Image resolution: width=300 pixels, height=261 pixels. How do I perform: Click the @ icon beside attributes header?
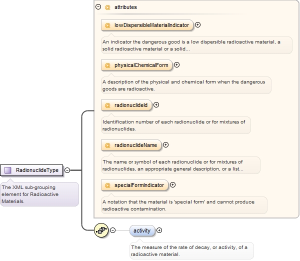[107, 7]
